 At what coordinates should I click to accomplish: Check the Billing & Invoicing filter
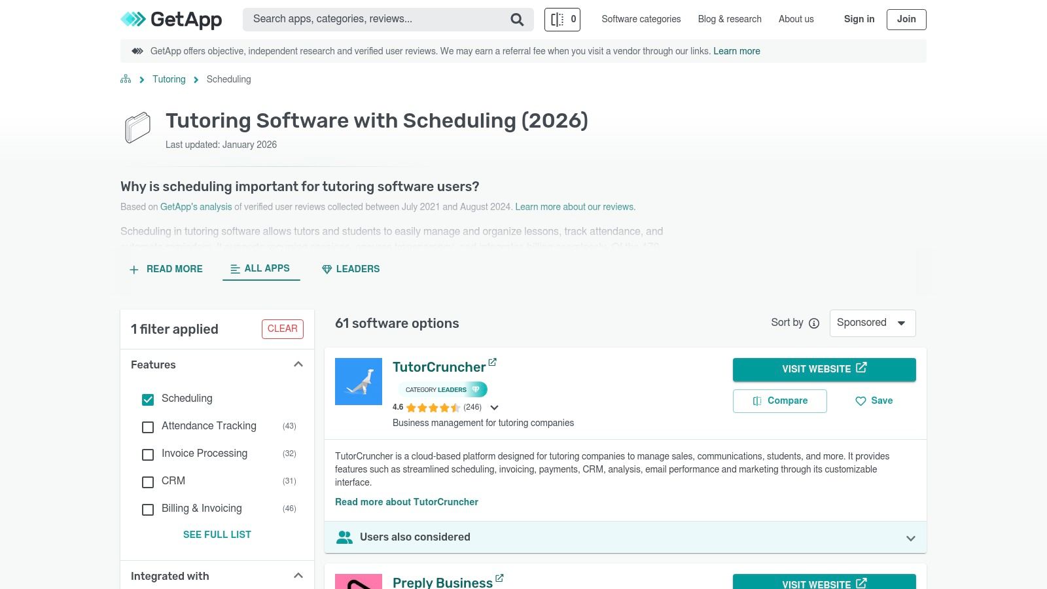[147, 509]
